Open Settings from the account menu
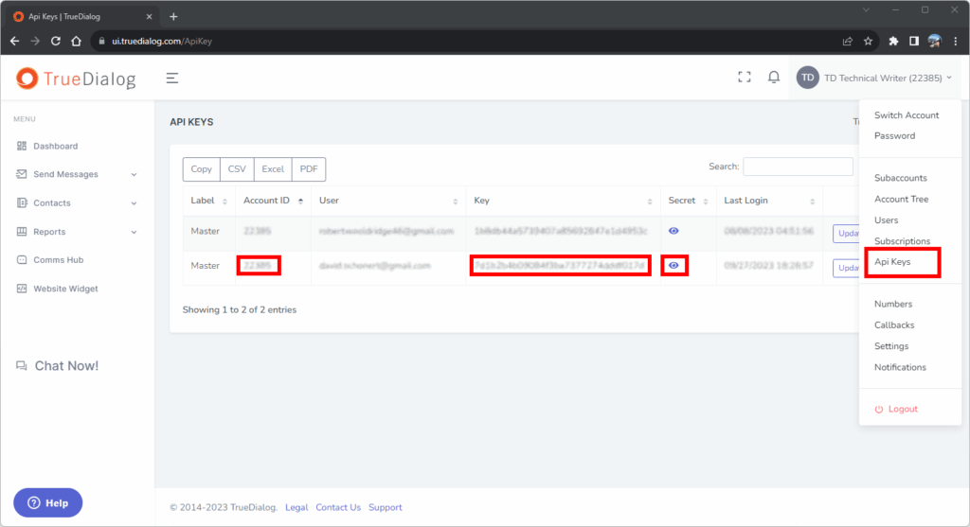The width and height of the screenshot is (970, 527). click(891, 346)
